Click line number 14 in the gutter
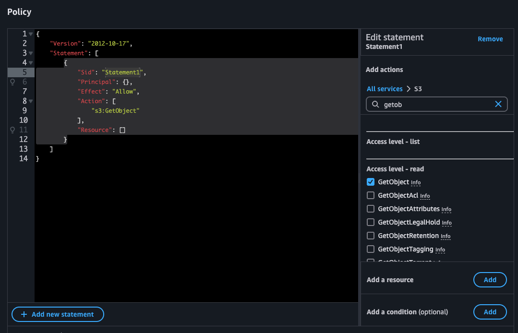518x333 pixels. point(24,158)
